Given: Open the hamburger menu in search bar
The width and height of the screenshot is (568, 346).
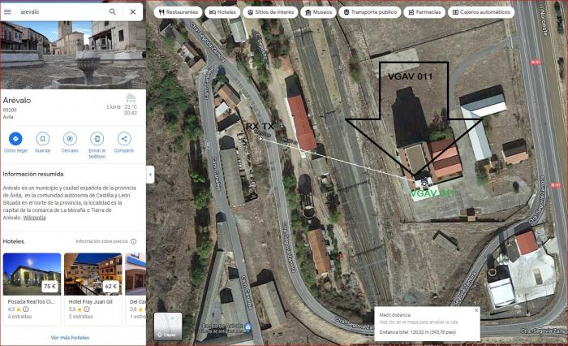Looking at the screenshot, I should click(7, 11).
